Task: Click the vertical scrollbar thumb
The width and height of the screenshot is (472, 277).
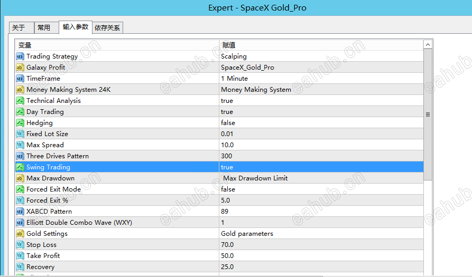Action: click(x=428, y=115)
